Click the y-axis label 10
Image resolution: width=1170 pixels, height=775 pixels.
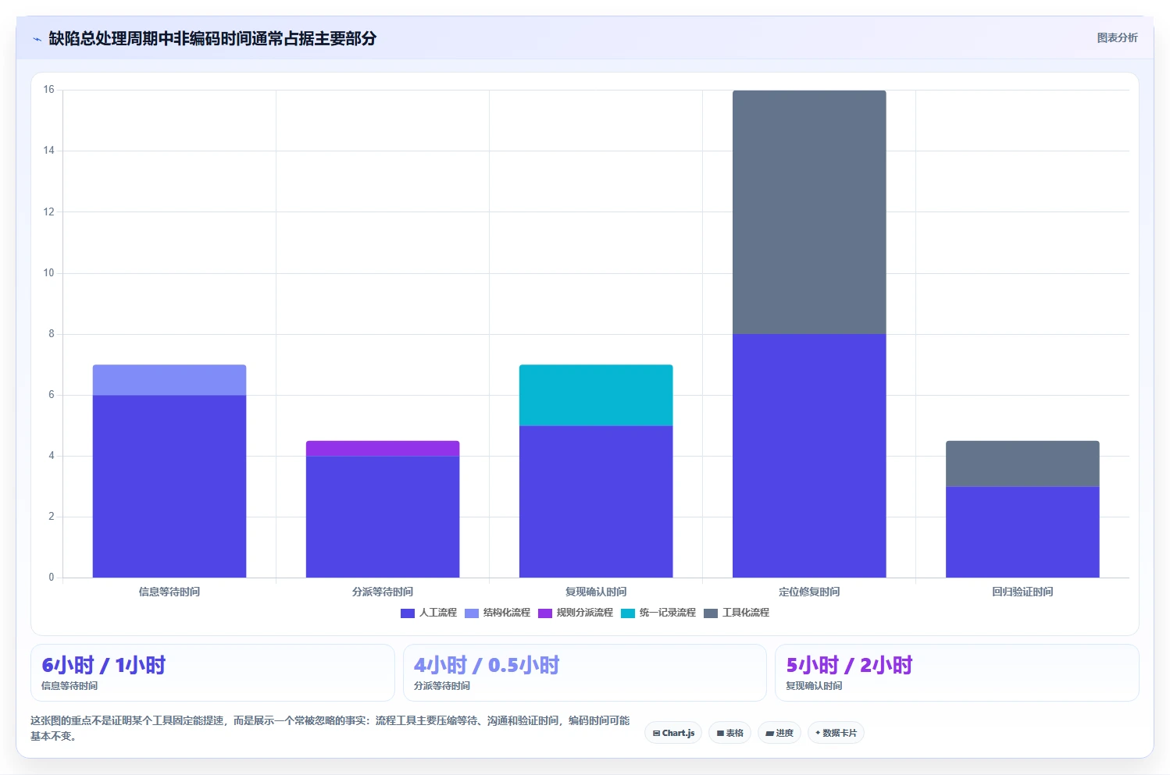pos(48,272)
